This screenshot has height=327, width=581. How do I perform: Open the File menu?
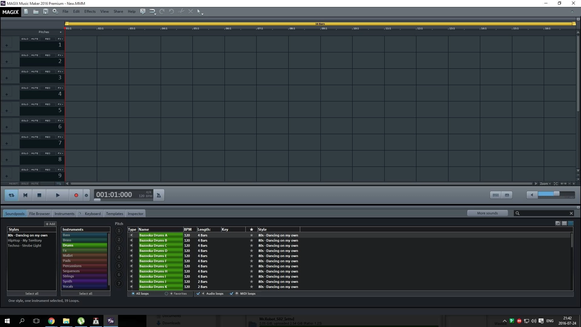(x=65, y=12)
